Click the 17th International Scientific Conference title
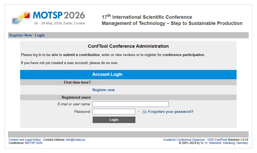The image size is (257, 153). click(147, 17)
